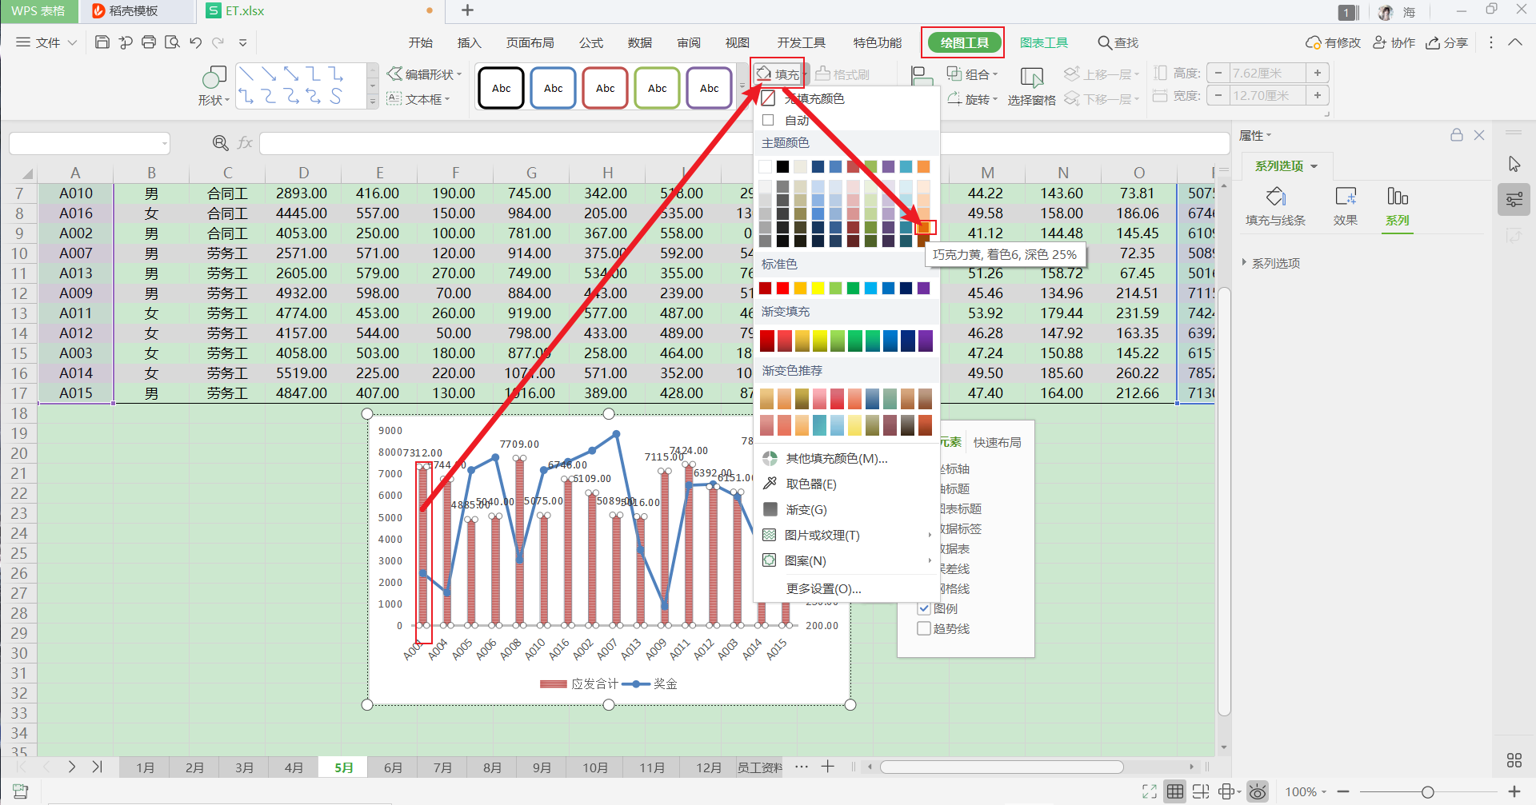
Task: Click the formula bar input field
Action: point(744,144)
